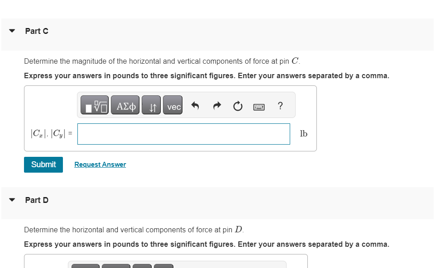The height and width of the screenshot is (268, 440).
Task: Open the help question mark
Action: point(280,106)
